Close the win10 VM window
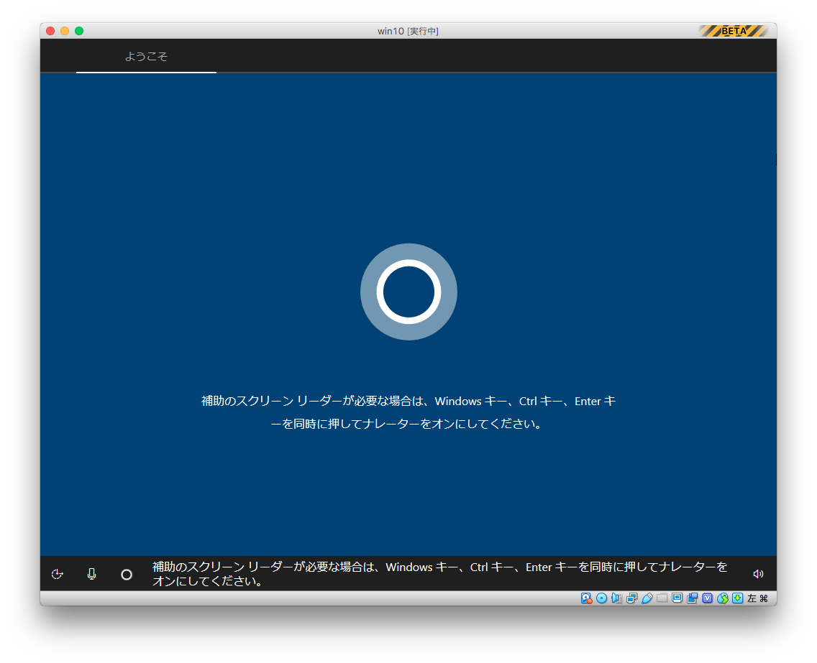Viewport: 817px width, 663px height. click(x=50, y=31)
